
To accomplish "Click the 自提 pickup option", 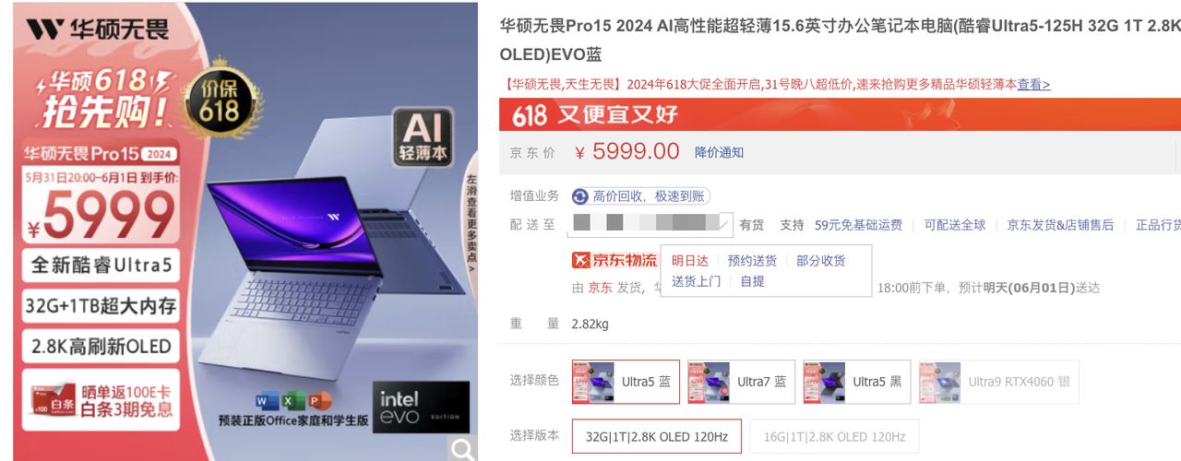I will (x=752, y=281).
